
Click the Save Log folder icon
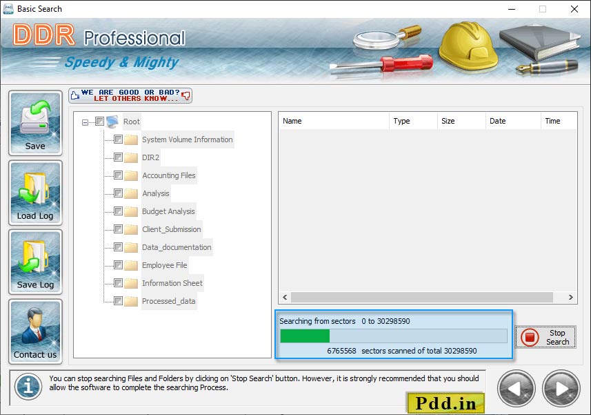(x=35, y=262)
